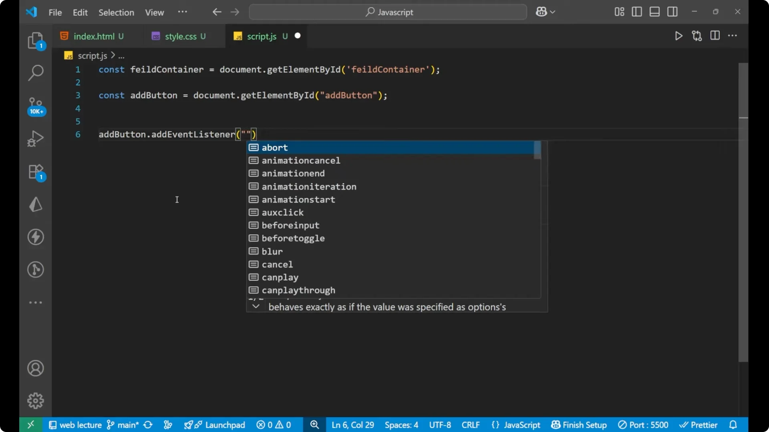The image size is (769, 432).
Task: Run script.js with the play button
Action: click(678, 36)
